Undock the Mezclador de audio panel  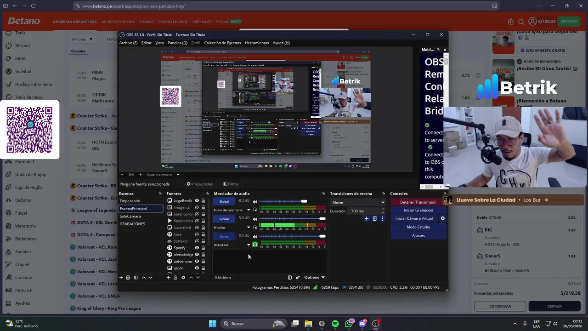(323, 194)
